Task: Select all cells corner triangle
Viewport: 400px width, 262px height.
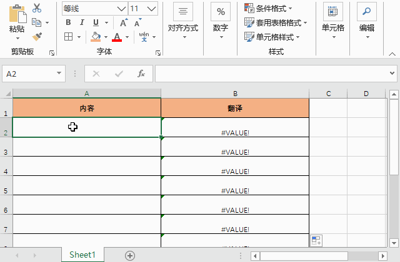Action: (x=7, y=94)
